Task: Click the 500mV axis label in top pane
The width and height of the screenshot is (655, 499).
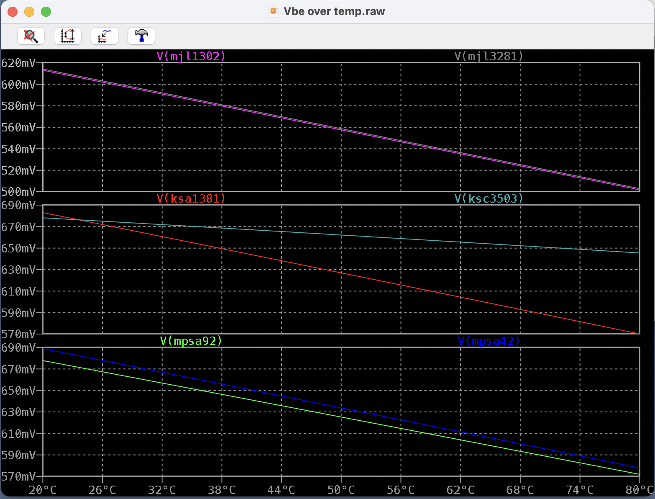Action: pyautogui.click(x=18, y=192)
